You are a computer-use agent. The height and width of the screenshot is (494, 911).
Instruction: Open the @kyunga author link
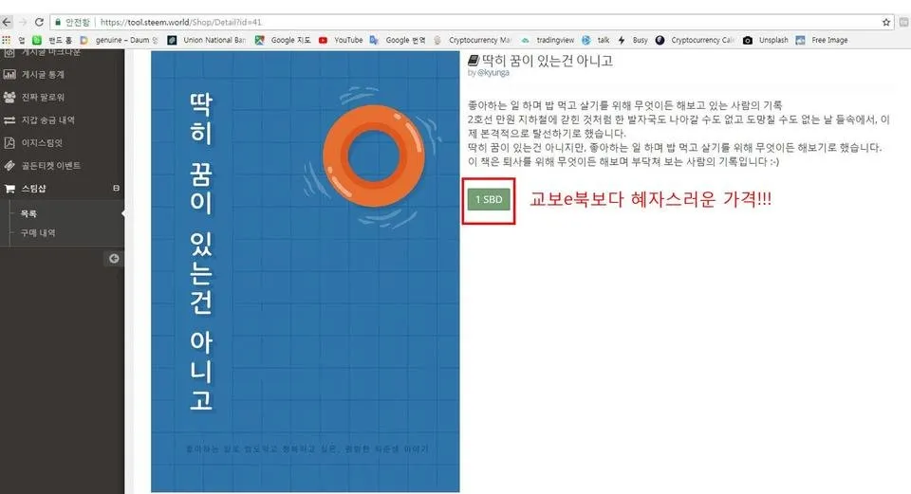pyautogui.click(x=493, y=73)
